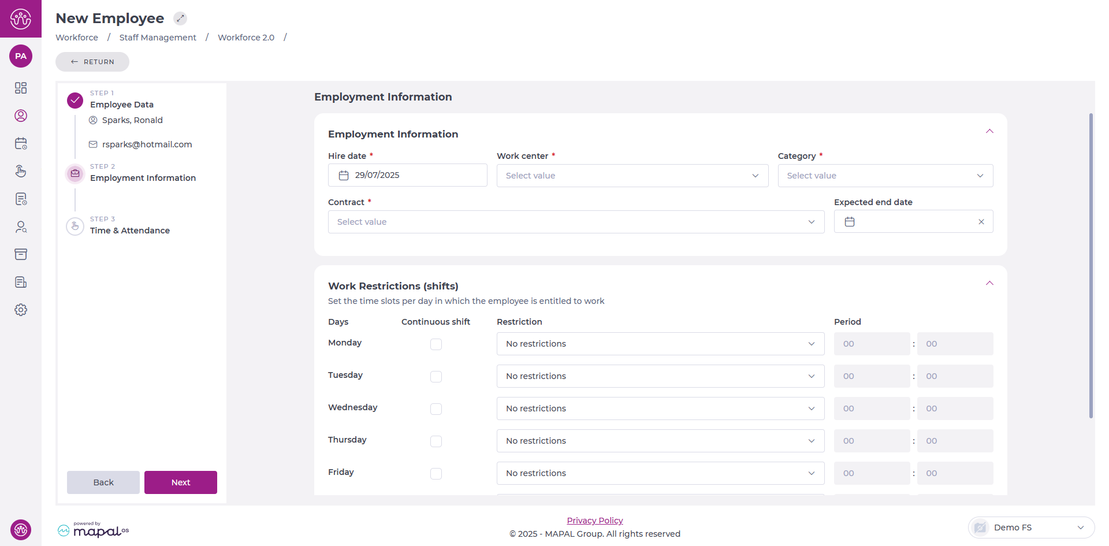Clear the Expected end date field

981,222
